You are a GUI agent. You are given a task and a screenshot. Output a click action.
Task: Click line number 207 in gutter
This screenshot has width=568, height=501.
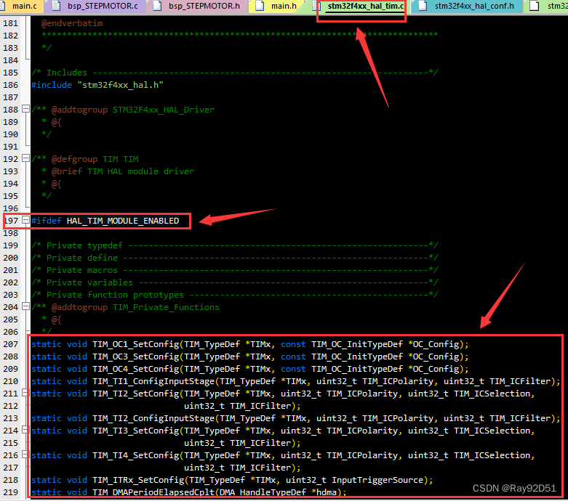pyautogui.click(x=10, y=344)
